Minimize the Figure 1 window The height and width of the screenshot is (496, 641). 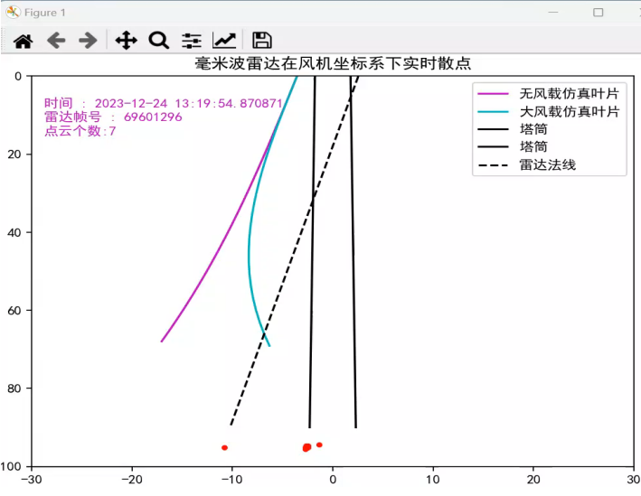point(553,13)
